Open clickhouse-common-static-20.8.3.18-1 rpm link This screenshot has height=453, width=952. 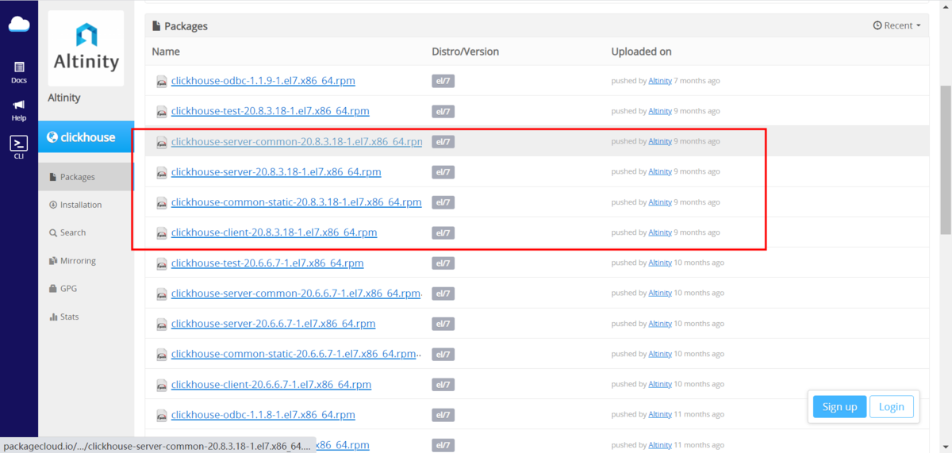297,202
